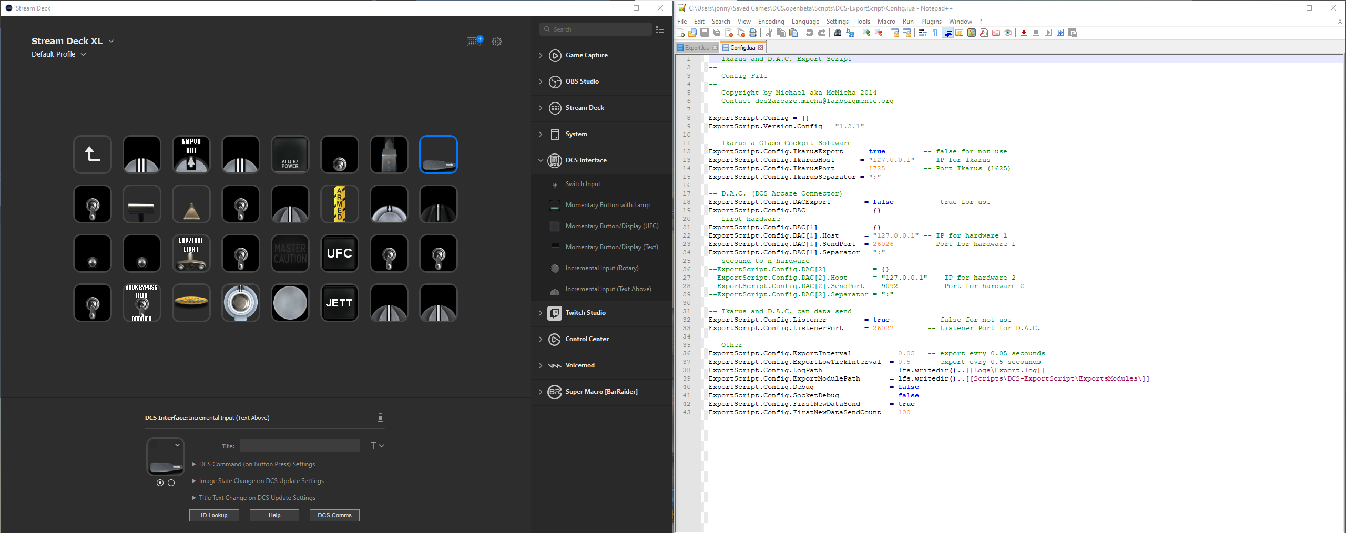Toggle file monitoring eye icon

[1008, 33]
